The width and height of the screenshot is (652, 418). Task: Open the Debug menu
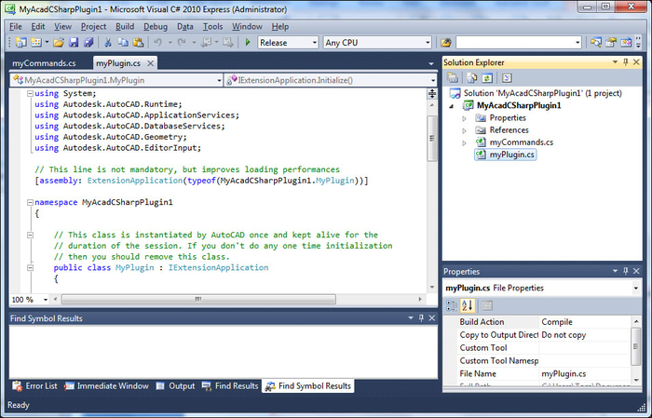pyautogui.click(x=156, y=27)
